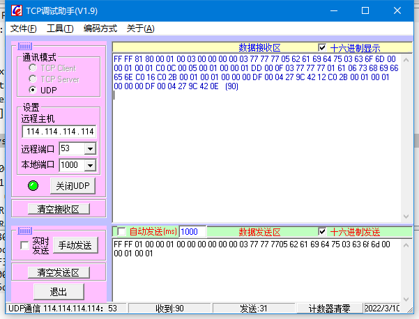The image size is (419, 319).
Task: Click send area scrollbar up arrow
Action: tap(406, 245)
